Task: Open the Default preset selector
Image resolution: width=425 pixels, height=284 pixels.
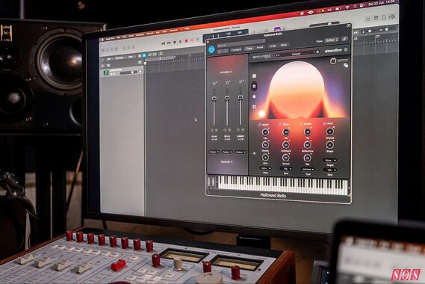Action: 296,54
